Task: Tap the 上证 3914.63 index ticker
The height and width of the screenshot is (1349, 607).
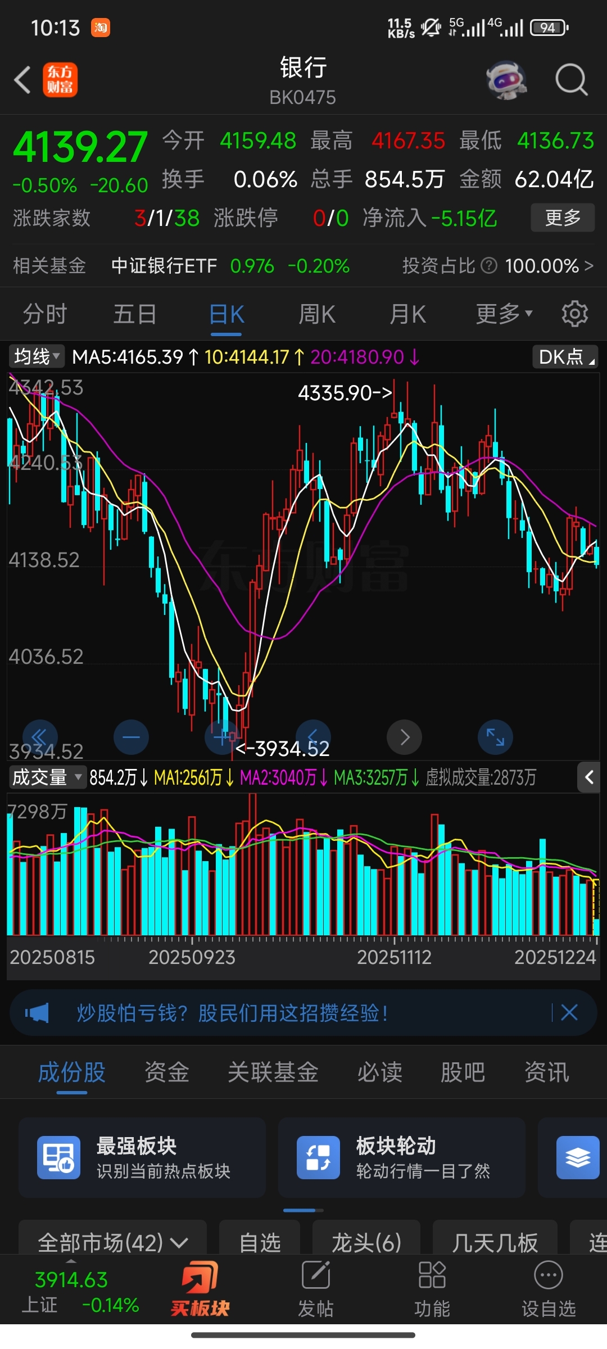Action: [80, 1292]
